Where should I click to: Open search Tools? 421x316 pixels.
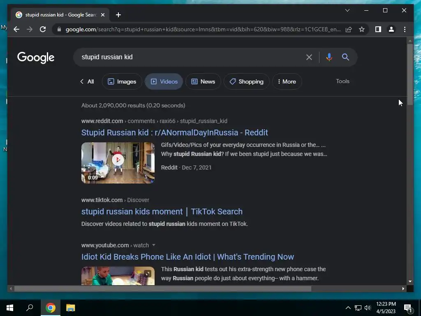click(x=342, y=81)
